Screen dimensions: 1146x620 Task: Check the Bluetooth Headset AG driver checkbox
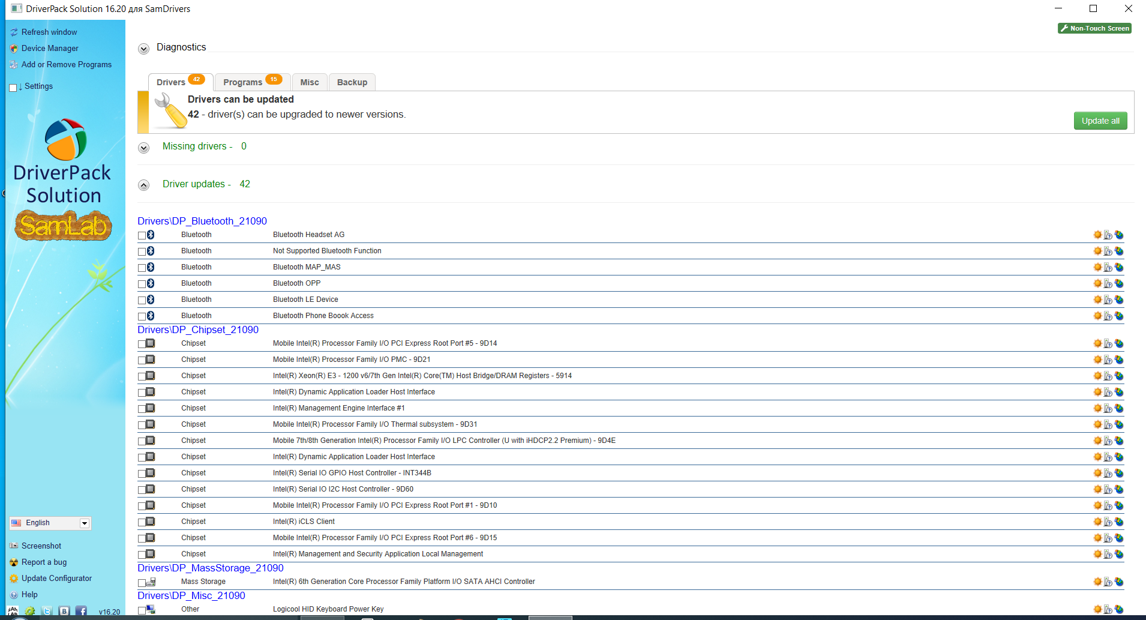point(142,235)
